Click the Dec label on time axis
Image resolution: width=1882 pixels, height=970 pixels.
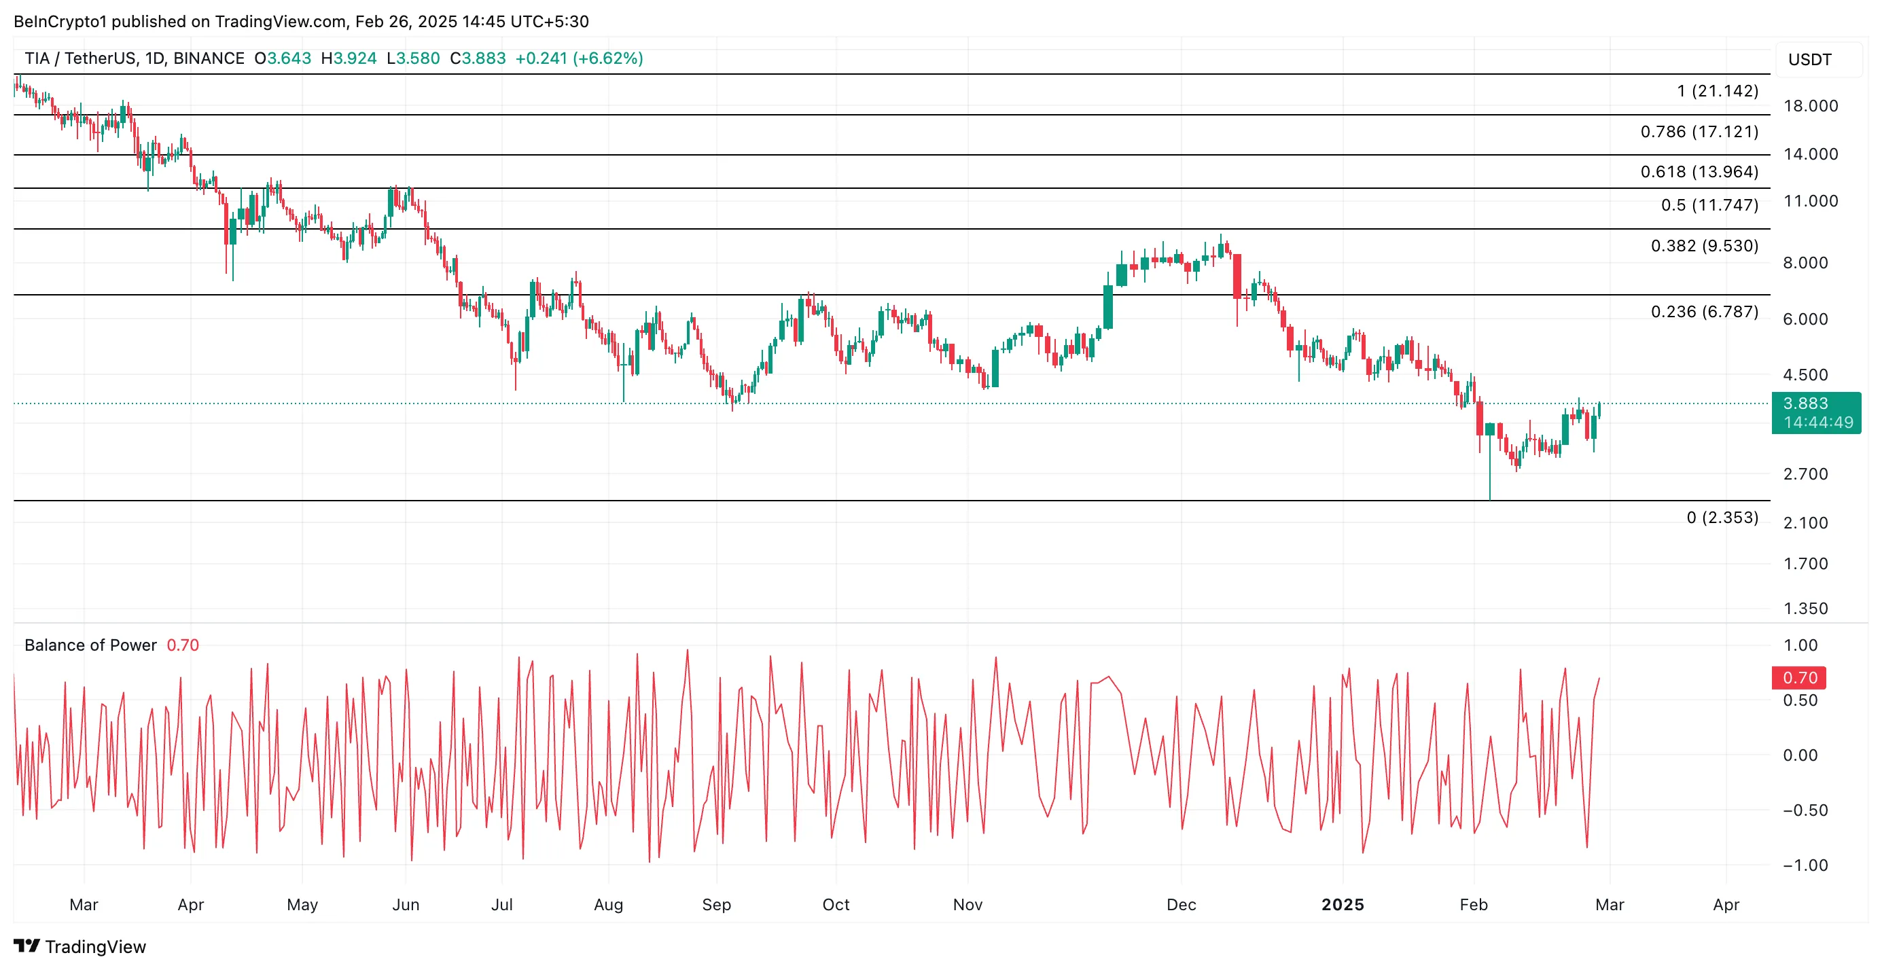[x=1181, y=904]
